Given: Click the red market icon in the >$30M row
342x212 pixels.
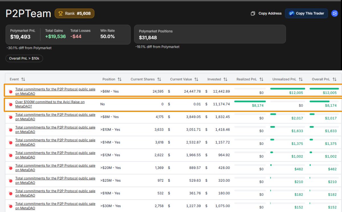Looking at the screenshot, I should (11, 206).
